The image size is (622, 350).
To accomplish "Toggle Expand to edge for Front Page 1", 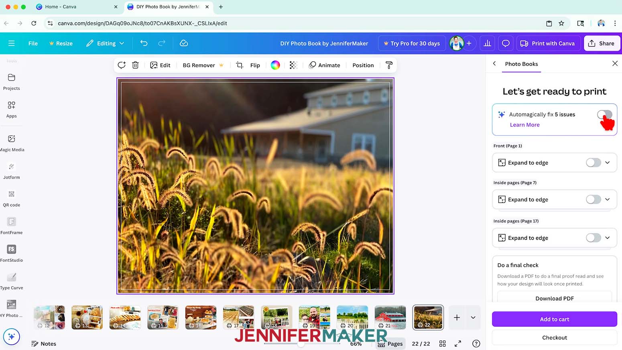I will point(593,163).
